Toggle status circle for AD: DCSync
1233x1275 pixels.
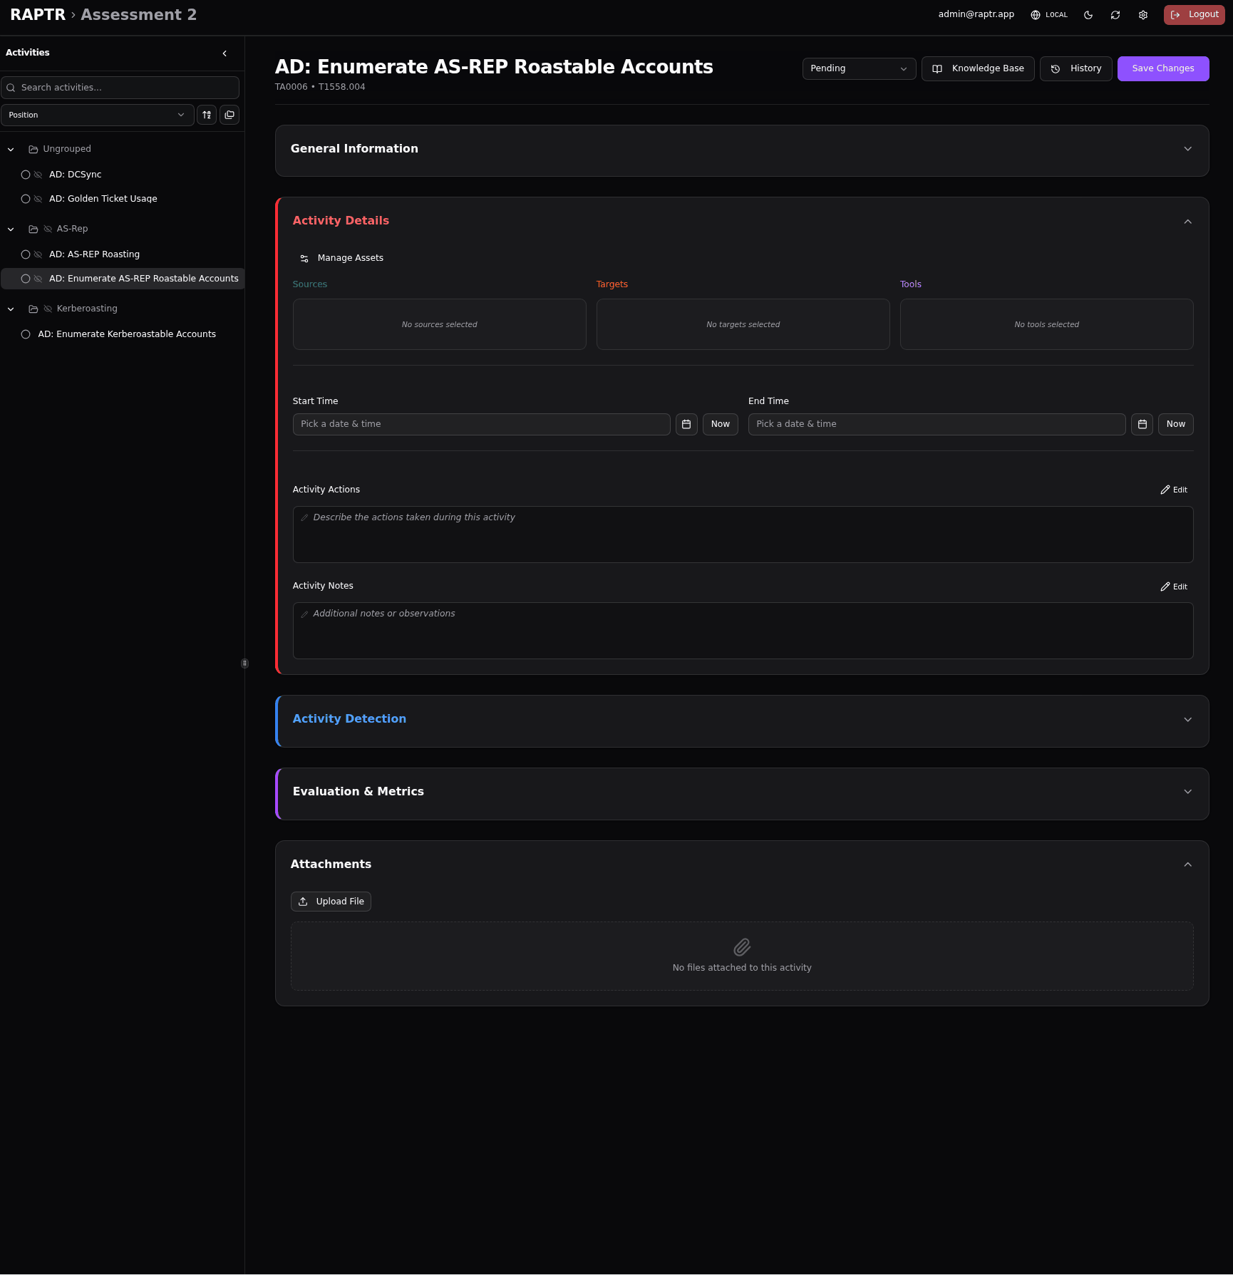(x=26, y=175)
